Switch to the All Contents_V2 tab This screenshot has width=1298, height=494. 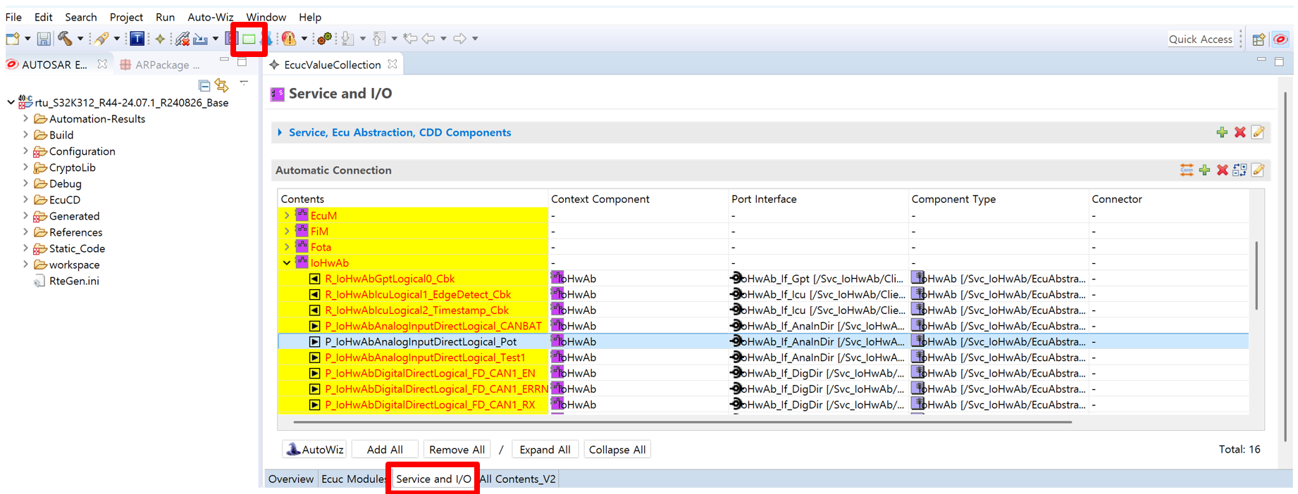tap(518, 479)
